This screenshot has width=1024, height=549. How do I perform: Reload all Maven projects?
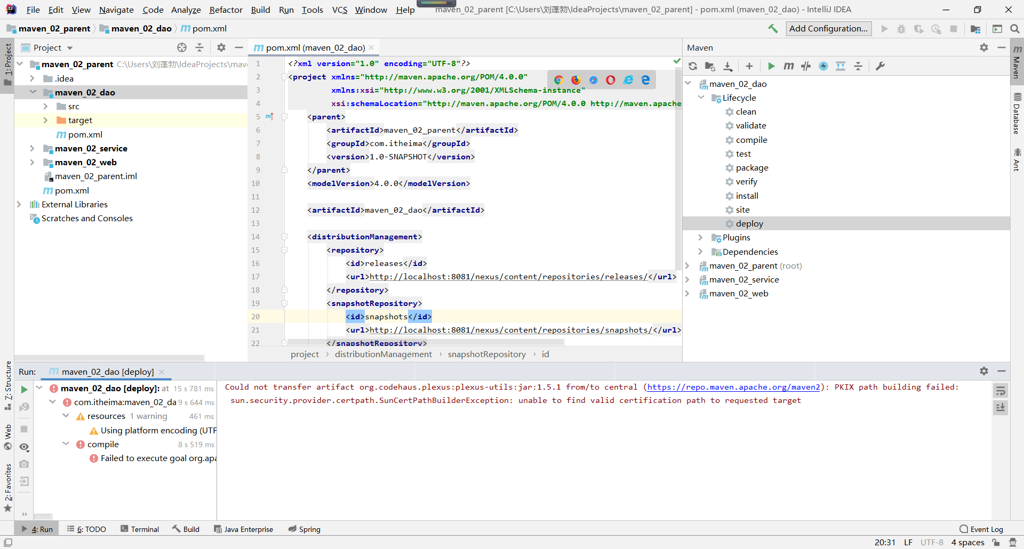(692, 66)
